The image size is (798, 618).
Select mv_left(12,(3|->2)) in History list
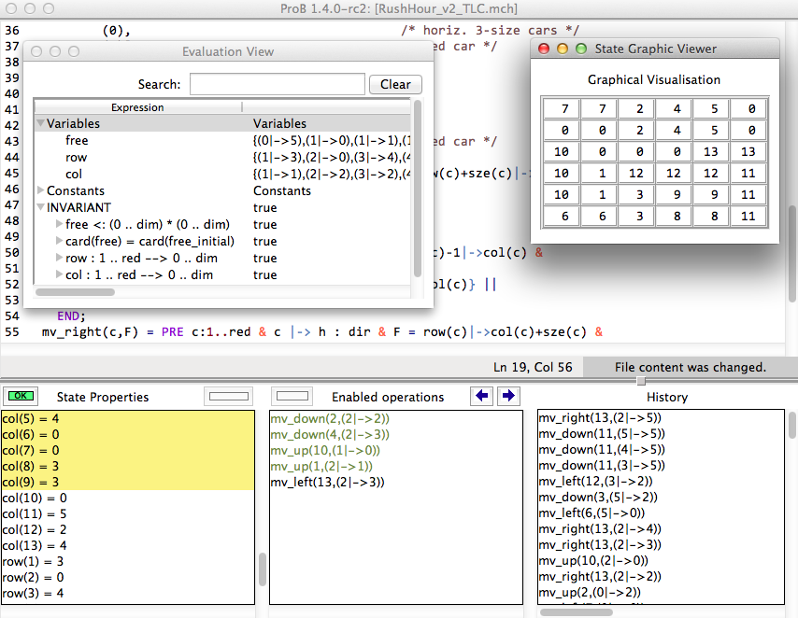pyautogui.click(x=592, y=481)
